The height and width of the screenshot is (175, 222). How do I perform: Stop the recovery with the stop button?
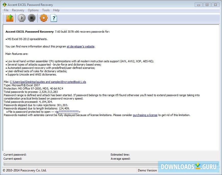coord(32,18)
